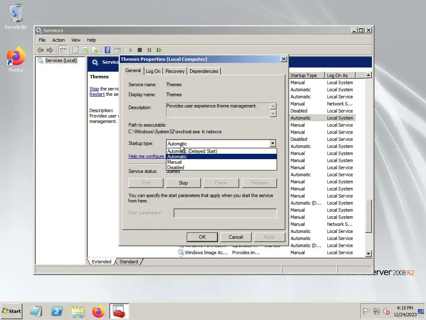This screenshot has width=426, height=320.
Task: Choose Disabled startup type option
Action: 221,167
